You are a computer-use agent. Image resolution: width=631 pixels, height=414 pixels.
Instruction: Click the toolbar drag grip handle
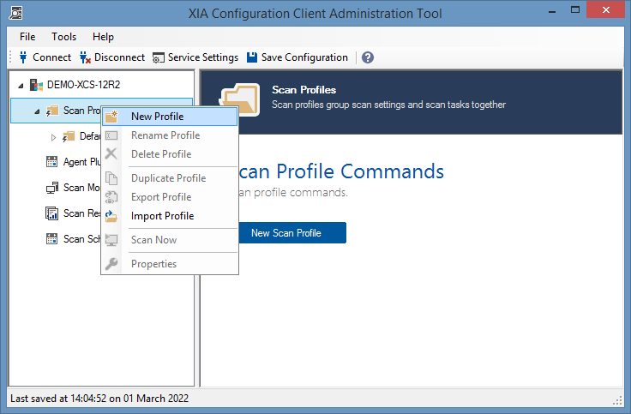(11, 57)
